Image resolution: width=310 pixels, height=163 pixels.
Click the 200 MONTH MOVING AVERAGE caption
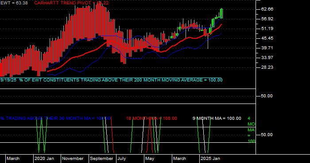coord(111,80)
